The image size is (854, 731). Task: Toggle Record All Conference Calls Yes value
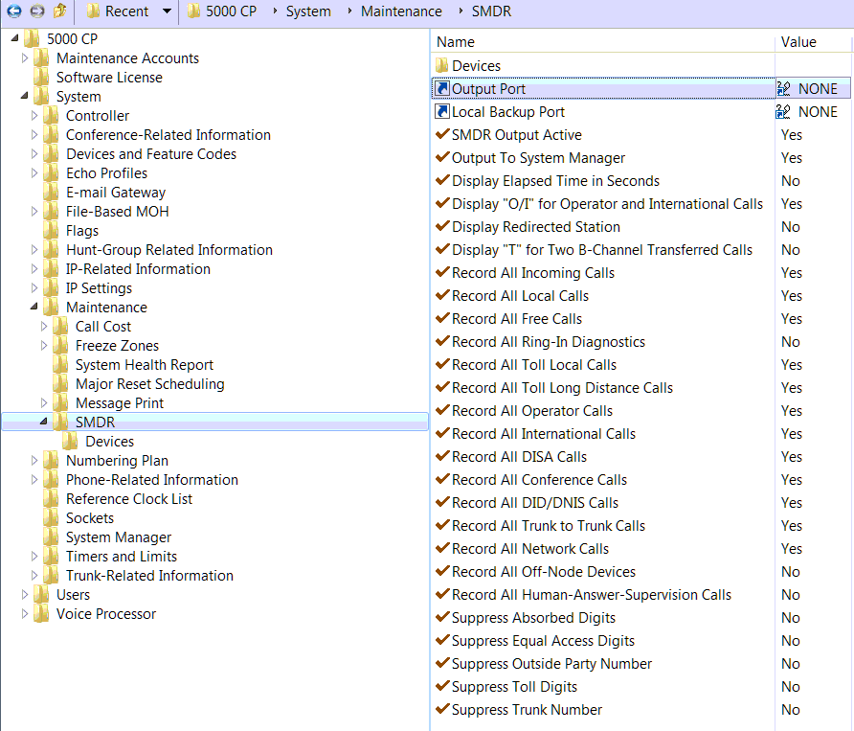792,480
